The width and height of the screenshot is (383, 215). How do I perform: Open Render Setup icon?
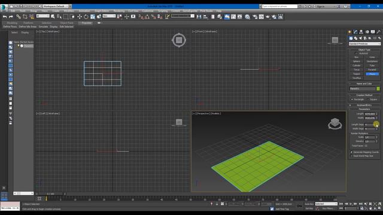coord(255,17)
